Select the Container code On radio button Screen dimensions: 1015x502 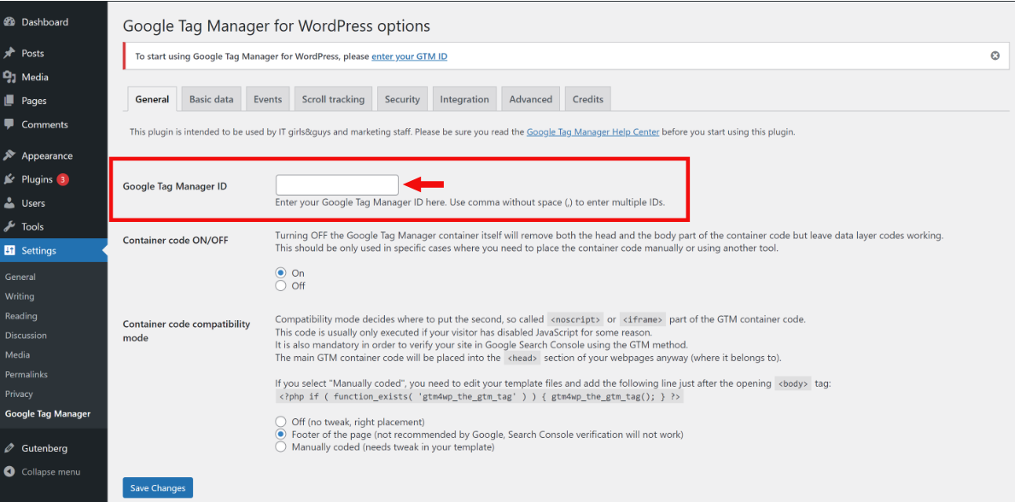(x=281, y=273)
